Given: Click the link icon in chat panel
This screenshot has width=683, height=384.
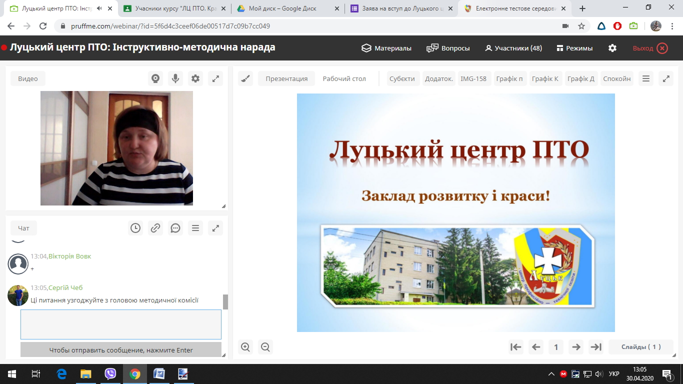Looking at the screenshot, I should tap(155, 228).
